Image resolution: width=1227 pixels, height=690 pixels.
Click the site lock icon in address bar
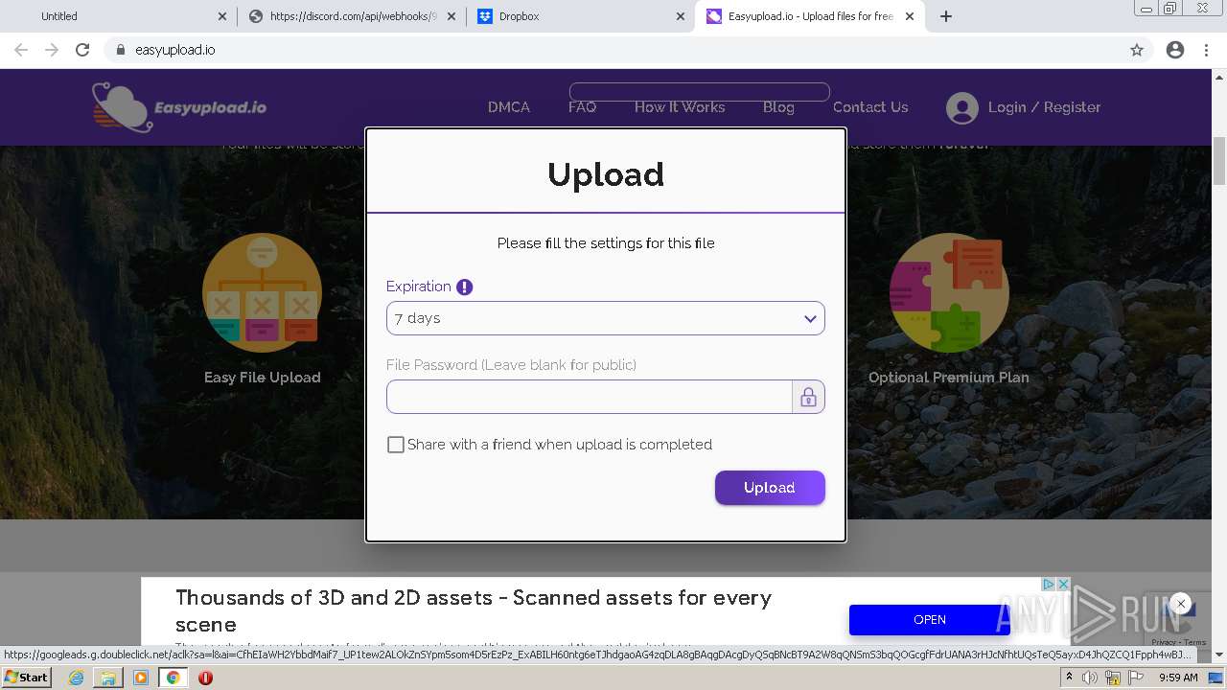point(120,50)
